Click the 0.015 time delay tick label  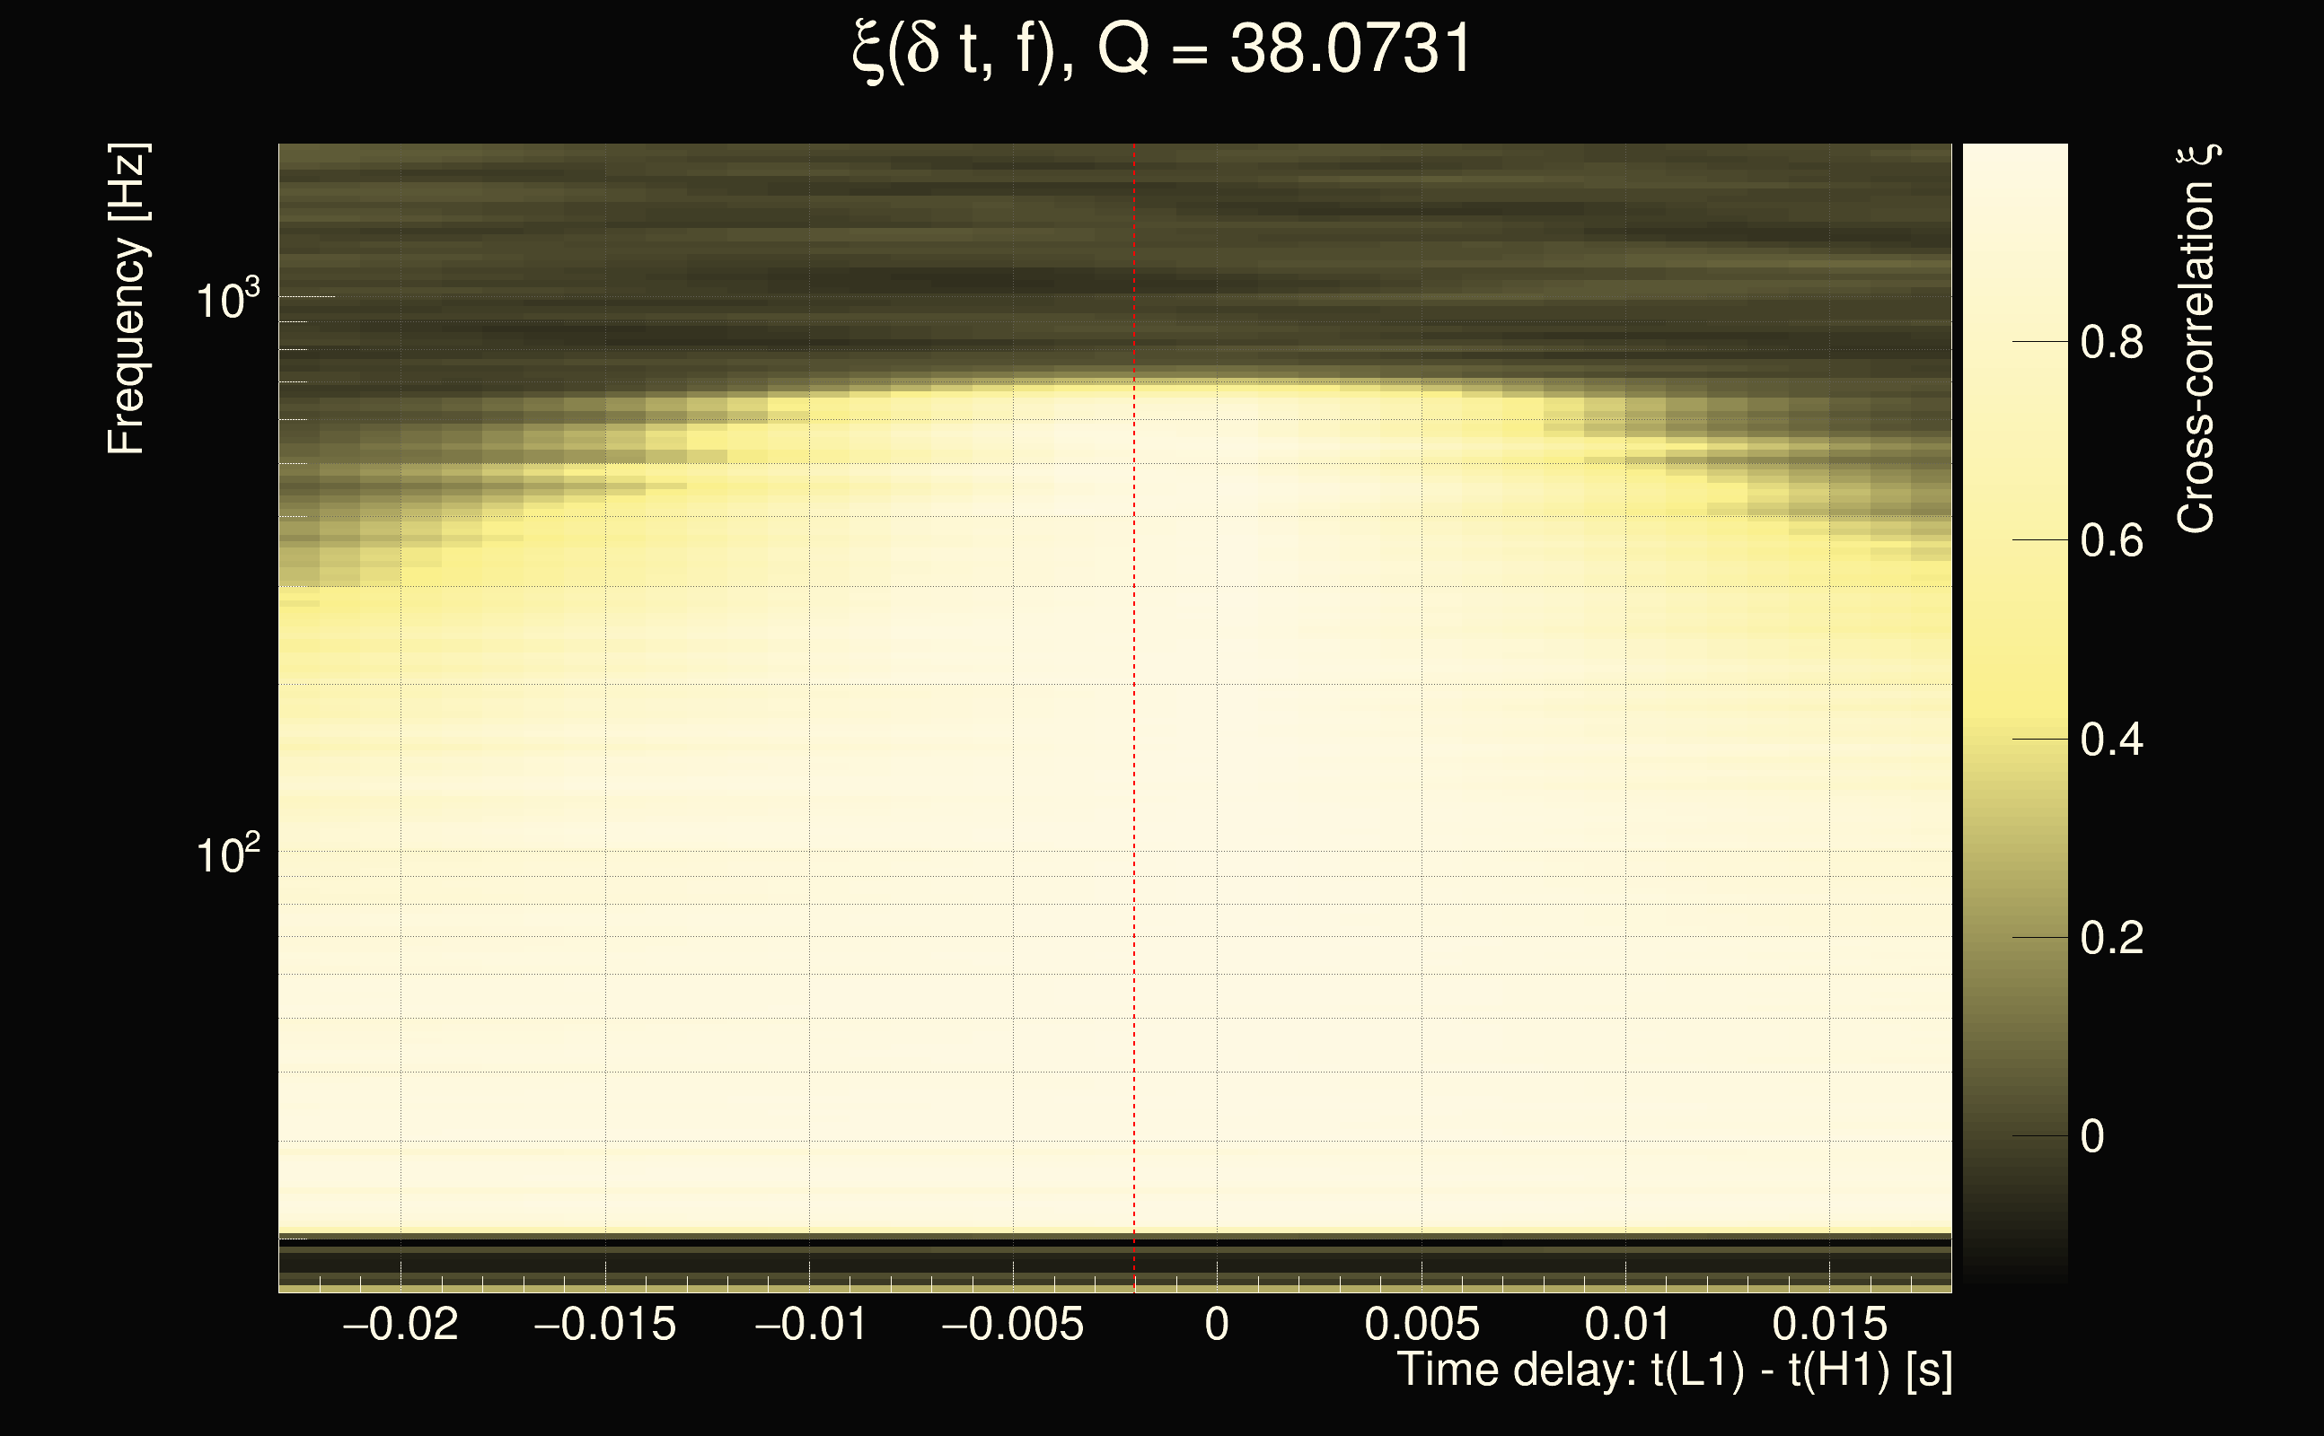click(x=1830, y=1324)
